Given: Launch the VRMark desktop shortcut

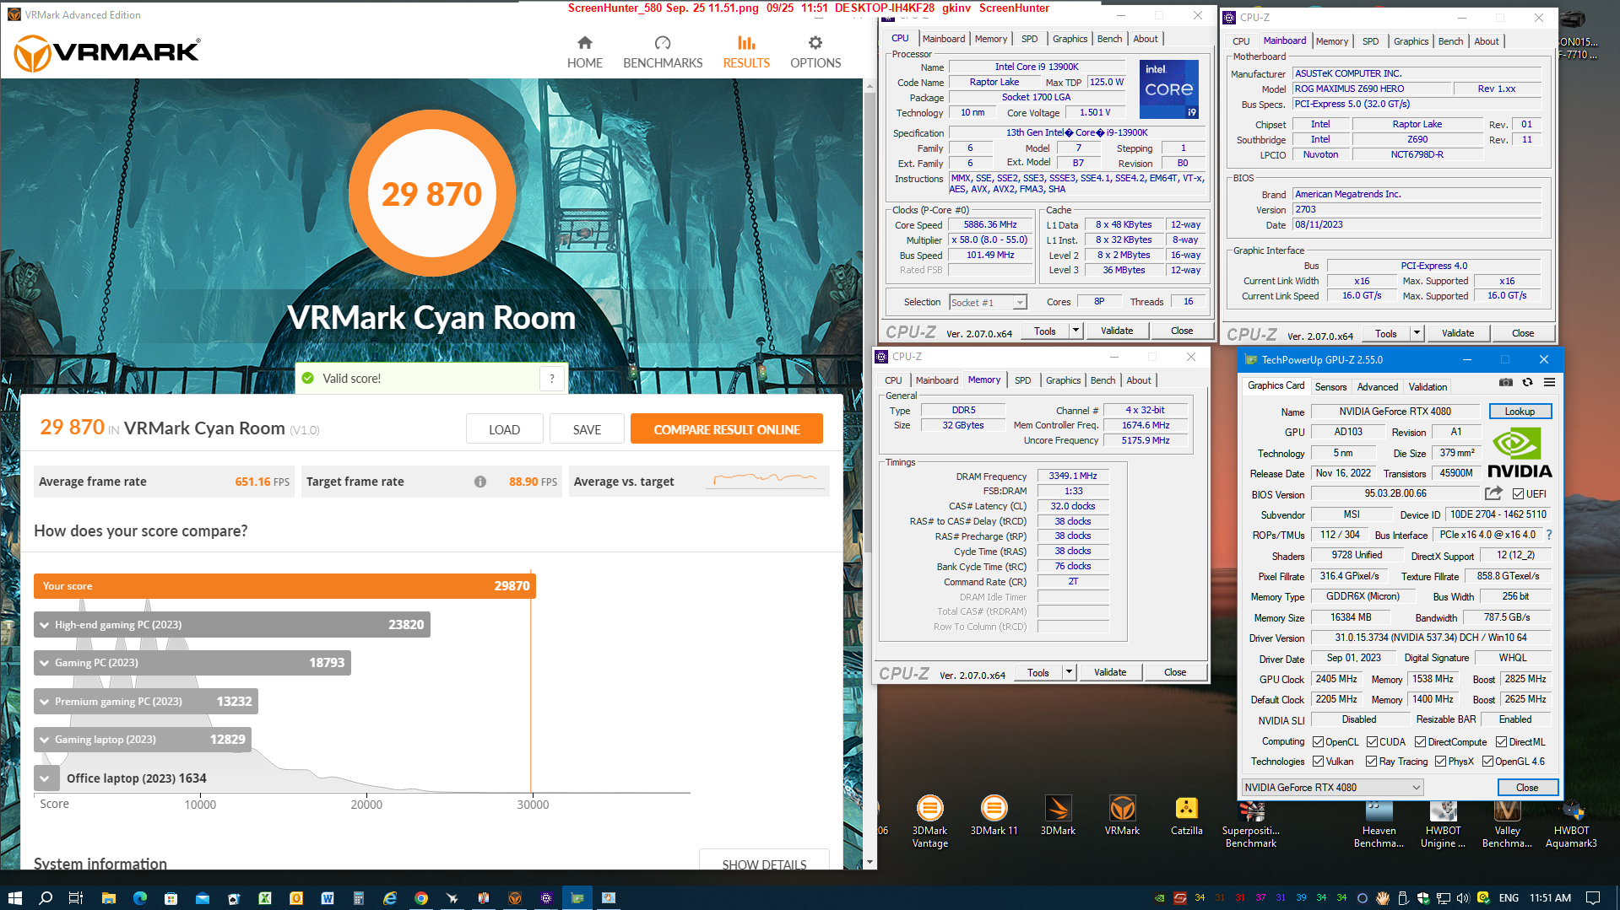Looking at the screenshot, I should coord(1122,816).
